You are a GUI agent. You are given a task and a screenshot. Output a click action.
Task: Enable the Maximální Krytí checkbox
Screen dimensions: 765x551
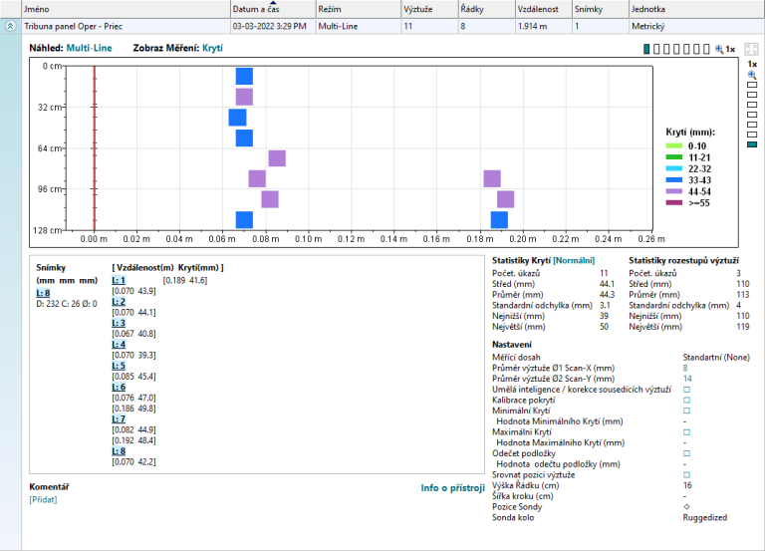[686, 432]
